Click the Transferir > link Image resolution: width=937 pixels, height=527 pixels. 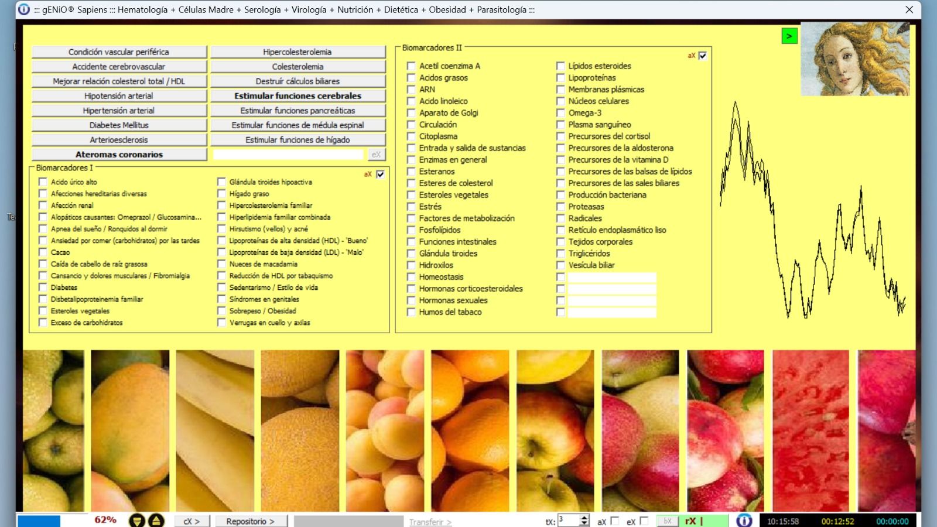[430, 522]
